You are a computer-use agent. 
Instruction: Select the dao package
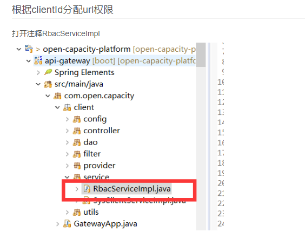90,142
